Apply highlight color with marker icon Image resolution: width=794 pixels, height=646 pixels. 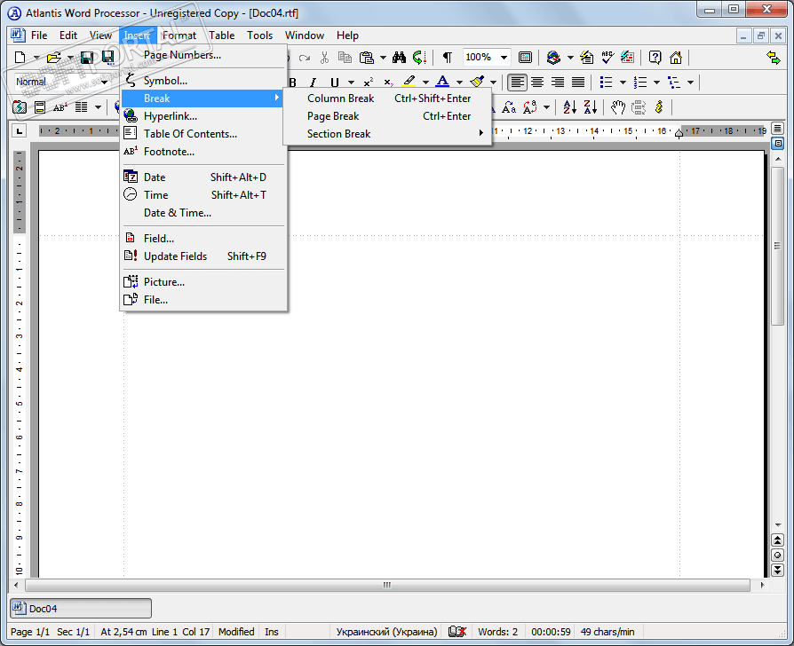click(x=409, y=82)
